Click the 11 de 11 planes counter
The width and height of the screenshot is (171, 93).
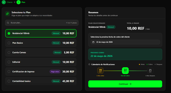[71, 23]
